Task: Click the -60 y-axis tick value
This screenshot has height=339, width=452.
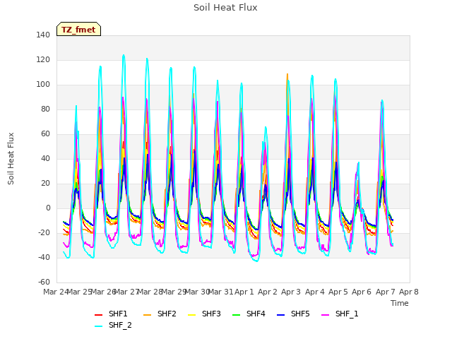Action: pyautogui.click(x=44, y=282)
